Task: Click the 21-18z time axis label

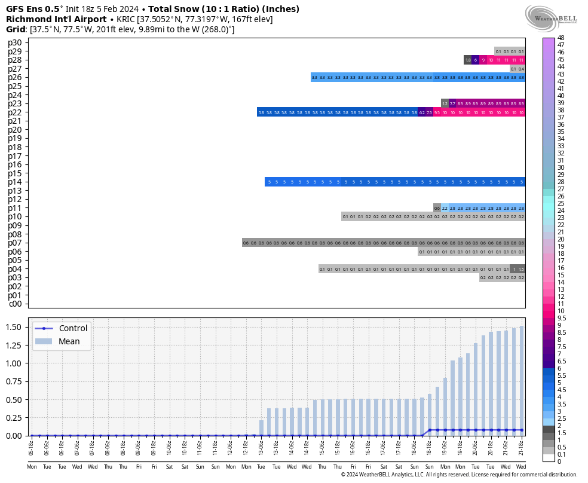Action: pos(521,448)
